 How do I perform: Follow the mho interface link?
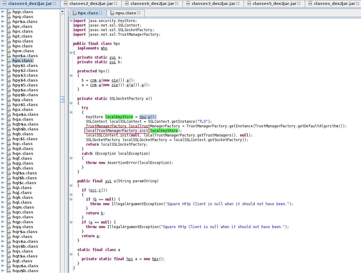coord(104,48)
